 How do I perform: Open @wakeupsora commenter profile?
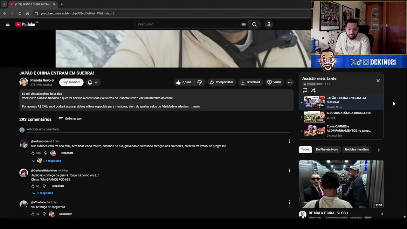(40, 141)
